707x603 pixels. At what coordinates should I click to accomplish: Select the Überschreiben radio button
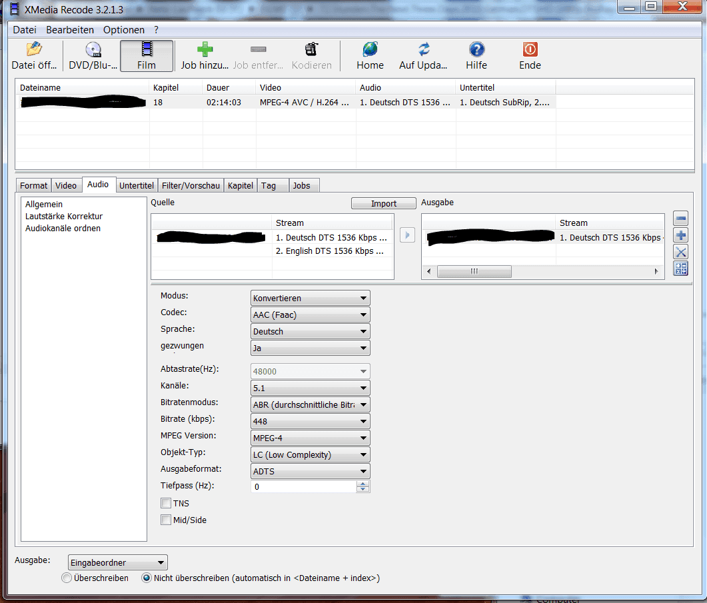67,578
